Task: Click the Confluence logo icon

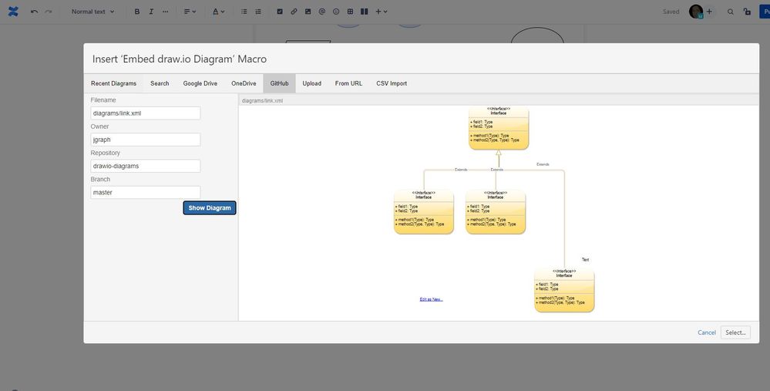Action: click(x=13, y=12)
